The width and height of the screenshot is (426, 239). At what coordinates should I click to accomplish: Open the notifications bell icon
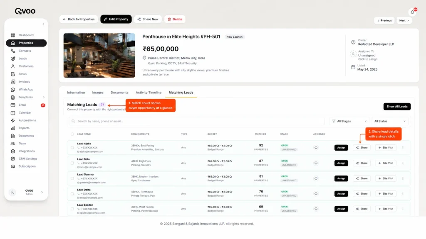412,12
